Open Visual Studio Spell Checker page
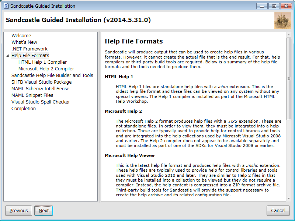The image size is (295, 221). 41,102
